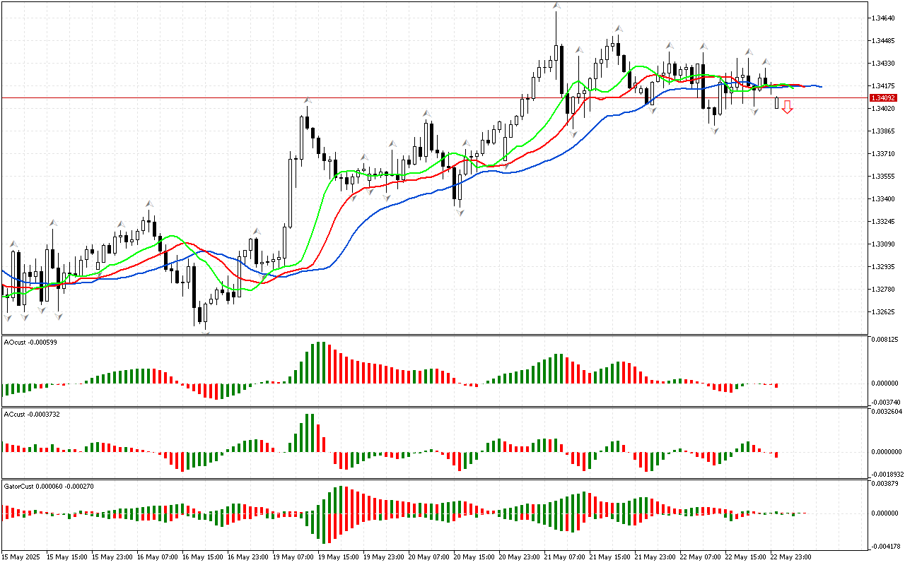
Task: Click the 15 May 2025 date label
Action: 21,557
